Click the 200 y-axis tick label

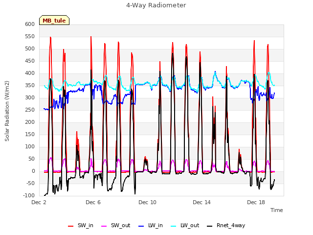click(x=30, y=122)
